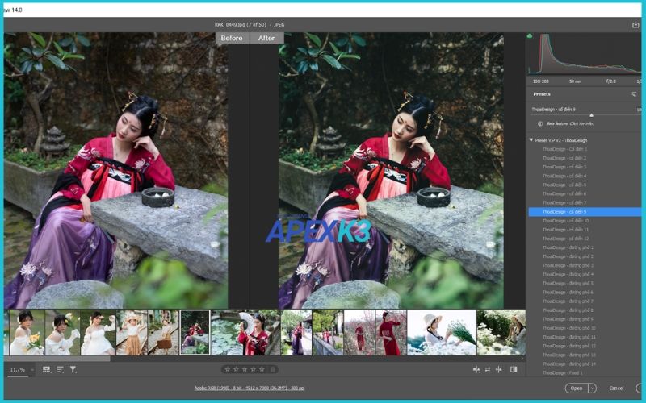The image size is (646, 403).
Task: Swap before and after settings icon
Action: click(x=487, y=369)
